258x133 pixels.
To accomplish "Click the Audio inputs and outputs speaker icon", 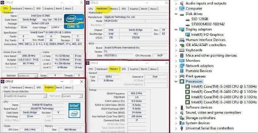I will coord(182,3).
